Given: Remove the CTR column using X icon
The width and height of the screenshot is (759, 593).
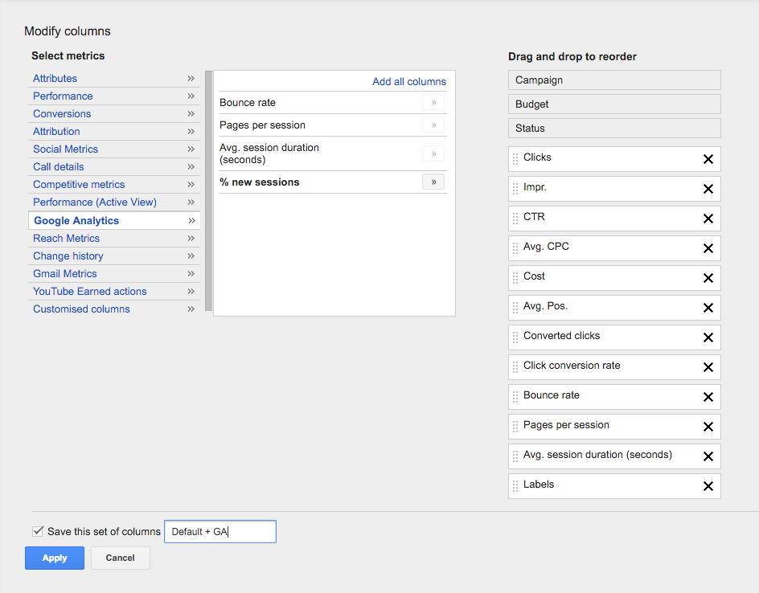Looking at the screenshot, I should [x=708, y=219].
